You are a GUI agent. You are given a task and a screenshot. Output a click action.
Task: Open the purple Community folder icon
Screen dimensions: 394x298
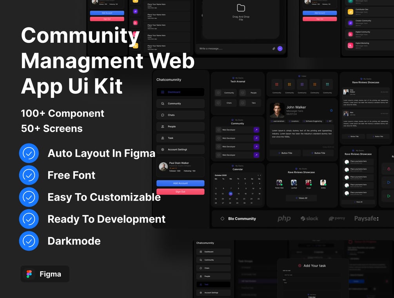coord(302,84)
